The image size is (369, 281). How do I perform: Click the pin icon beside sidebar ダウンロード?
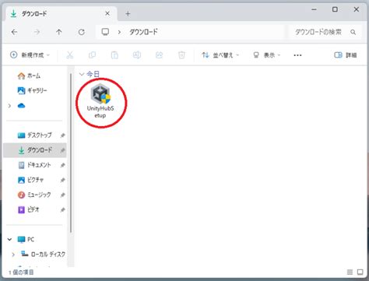(x=62, y=150)
